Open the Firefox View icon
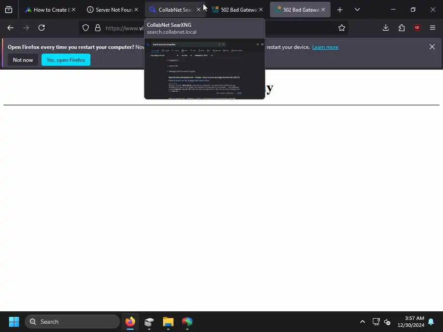Viewport: 443px width, 332px height. pos(9,10)
